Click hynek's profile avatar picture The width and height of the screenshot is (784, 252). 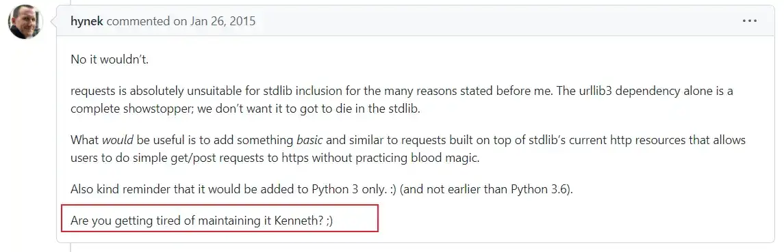coord(25,23)
